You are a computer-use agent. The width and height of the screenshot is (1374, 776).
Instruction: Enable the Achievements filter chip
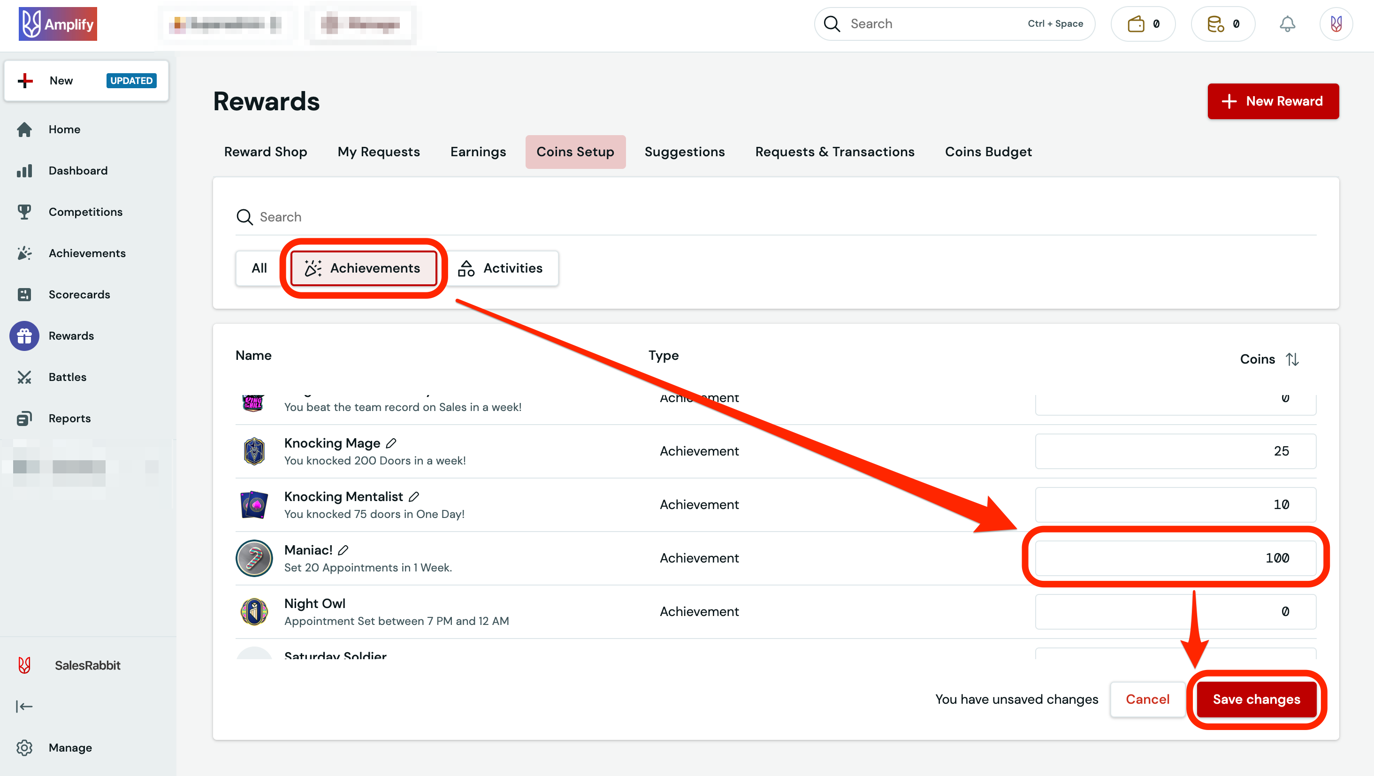364,268
